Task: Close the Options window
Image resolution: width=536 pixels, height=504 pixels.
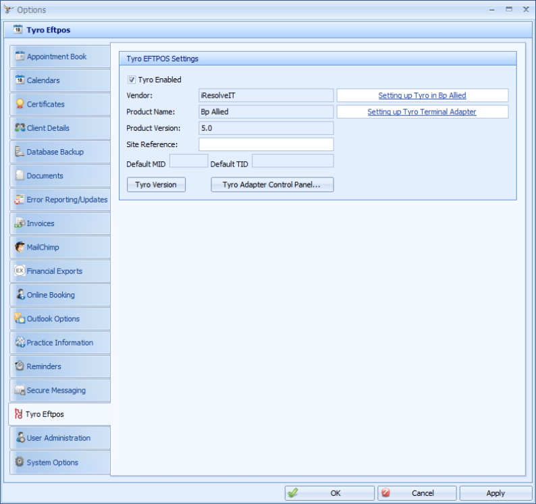Action: (x=526, y=9)
